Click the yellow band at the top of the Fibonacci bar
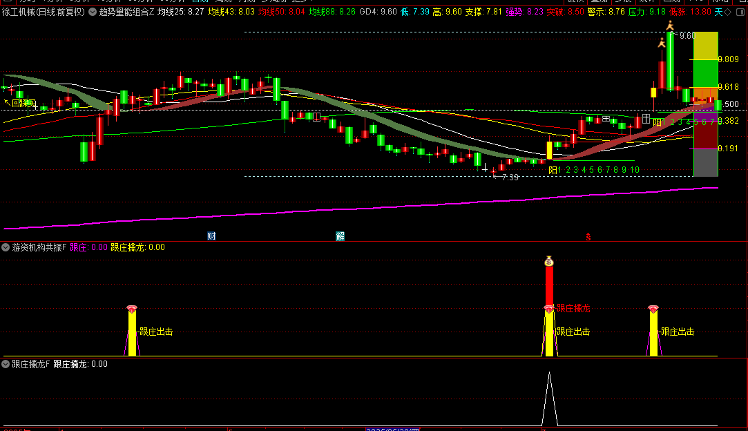748x431 pixels. pos(706,46)
